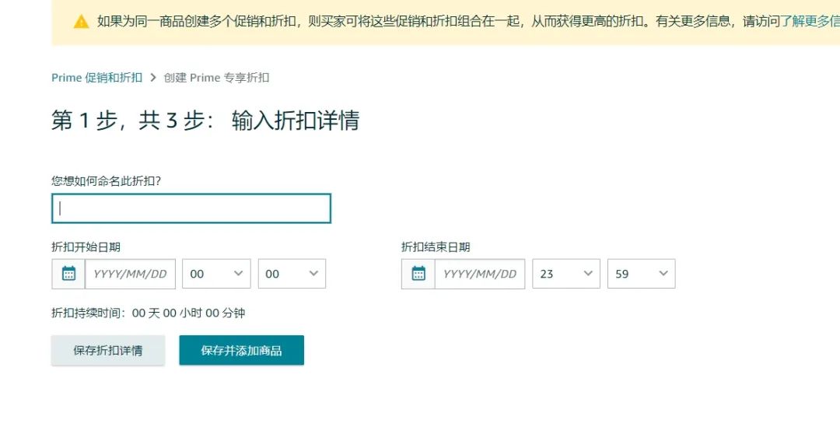Open the start minute dropdown showing 00
The width and height of the screenshot is (840, 448).
point(292,274)
